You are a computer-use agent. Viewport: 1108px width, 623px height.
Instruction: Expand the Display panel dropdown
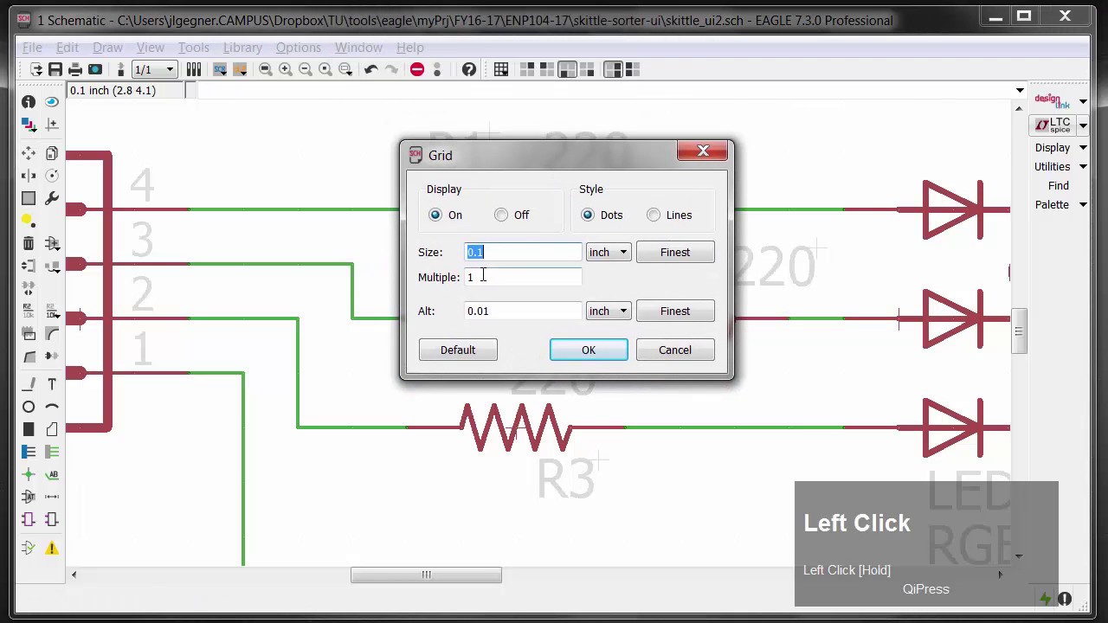click(1082, 148)
